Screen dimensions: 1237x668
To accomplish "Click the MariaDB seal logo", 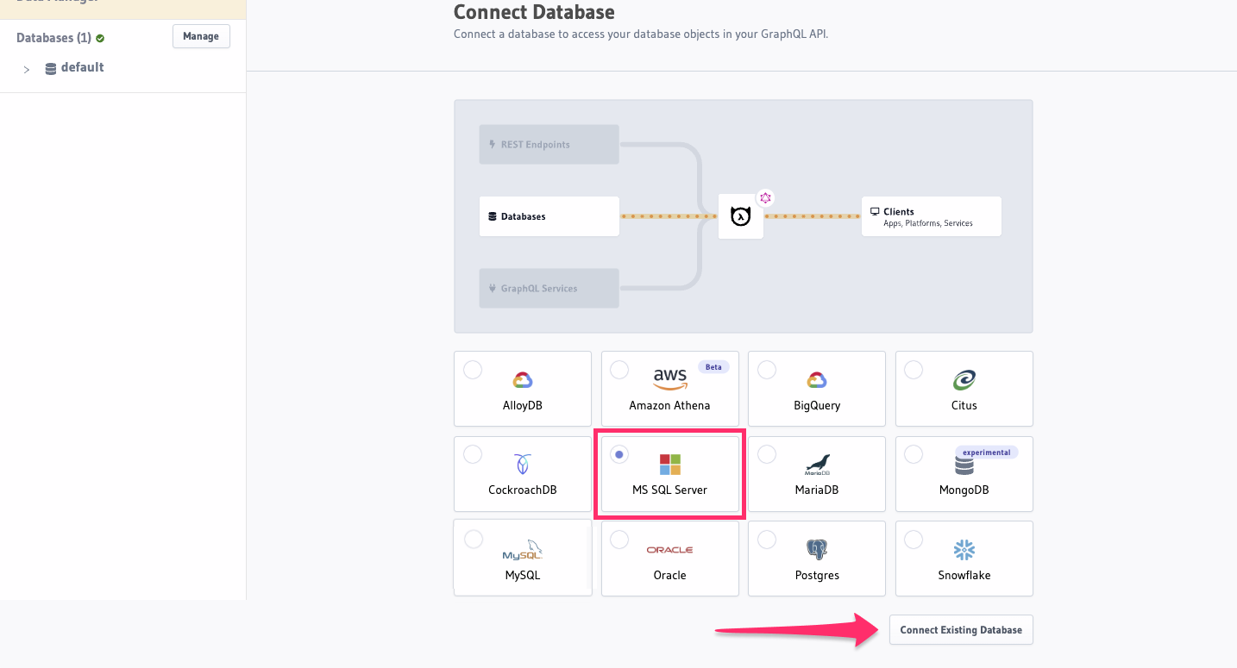I will coord(817,465).
